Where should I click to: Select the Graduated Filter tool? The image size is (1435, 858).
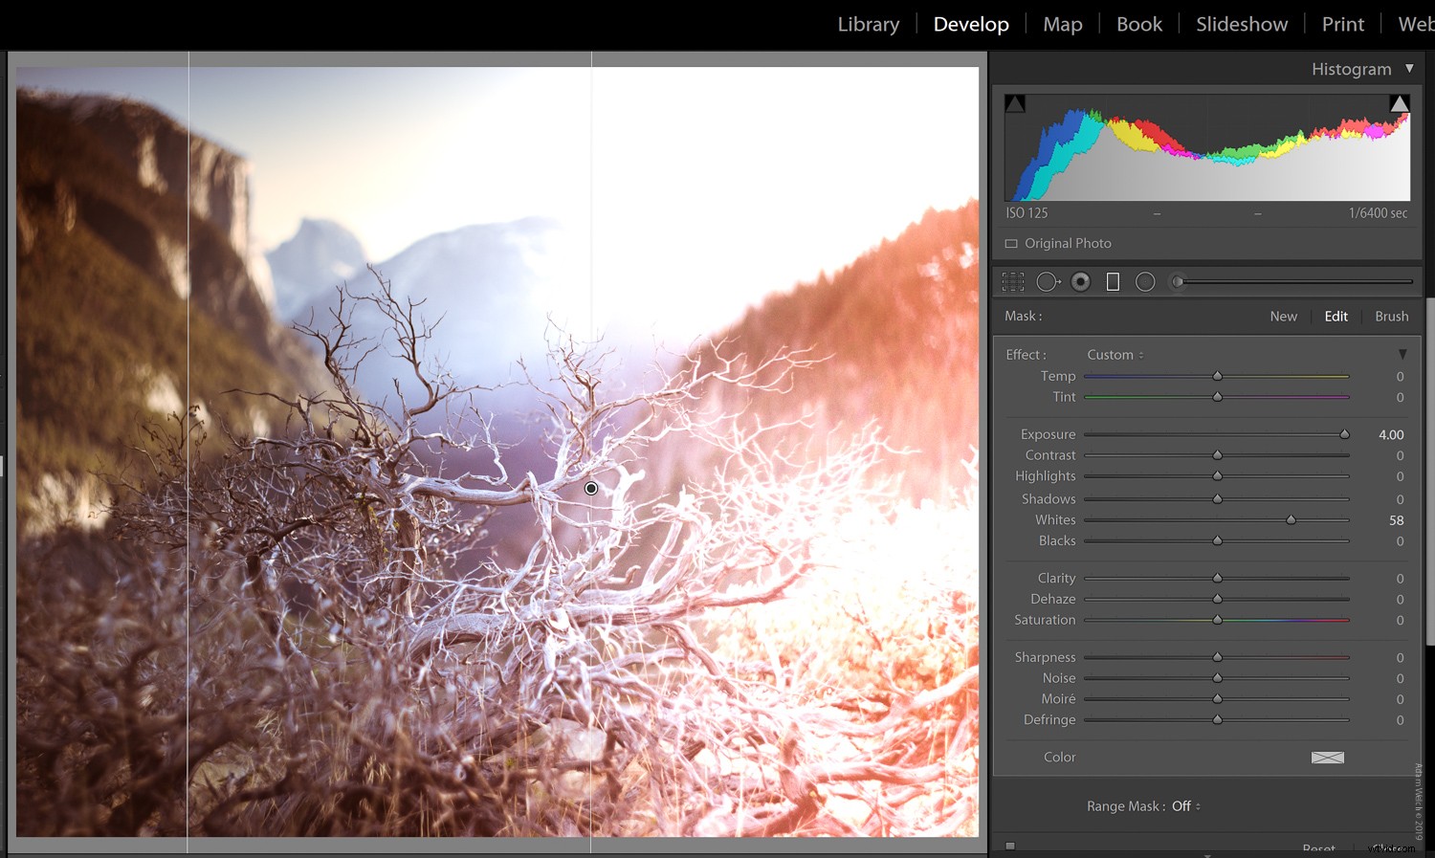pyautogui.click(x=1113, y=280)
